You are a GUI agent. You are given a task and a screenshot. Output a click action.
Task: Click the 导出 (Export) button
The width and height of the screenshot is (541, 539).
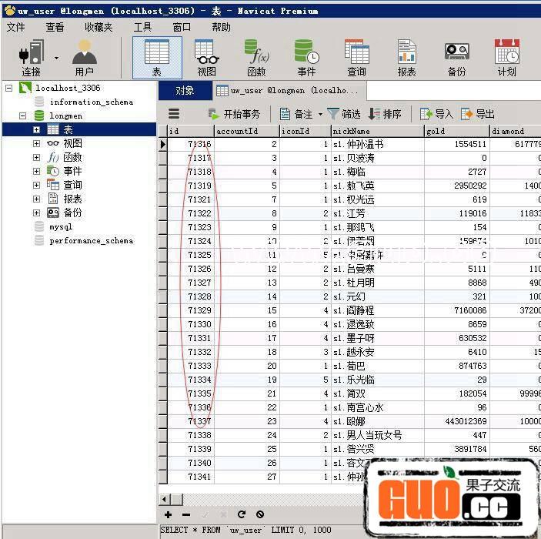pos(477,114)
